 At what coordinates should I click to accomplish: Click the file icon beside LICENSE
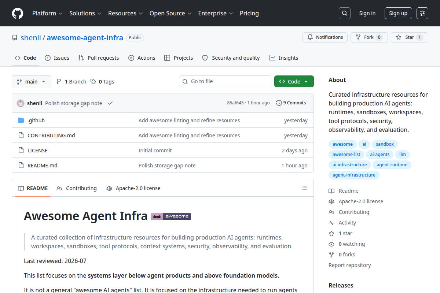tap(21, 151)
